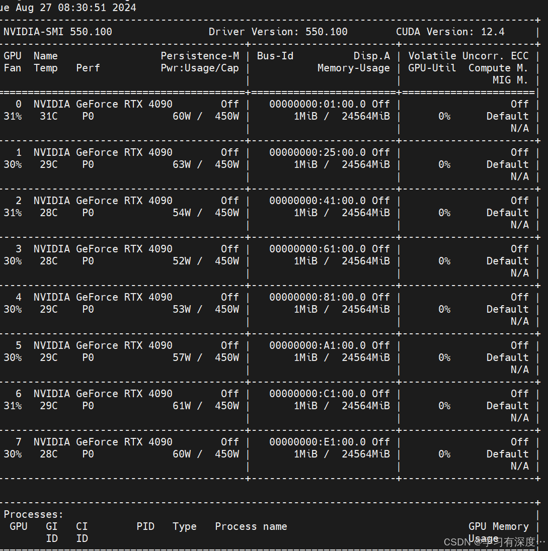Click the bus ID 00000000:A1:00.0
Viewport: 548px width, 551px height.
click(x=318, y=345)
